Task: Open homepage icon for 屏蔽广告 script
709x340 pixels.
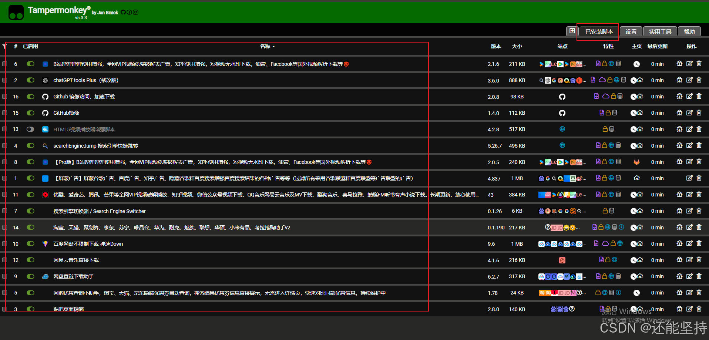Action: click(636, 178)
